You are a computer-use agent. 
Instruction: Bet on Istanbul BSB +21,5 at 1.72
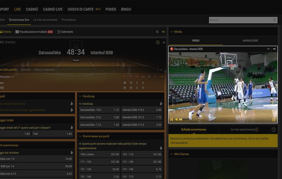pyautogui.click(x=142, y=117)
